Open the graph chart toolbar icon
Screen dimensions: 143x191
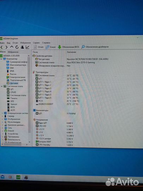pyautogui.click(x=27, y=47)
